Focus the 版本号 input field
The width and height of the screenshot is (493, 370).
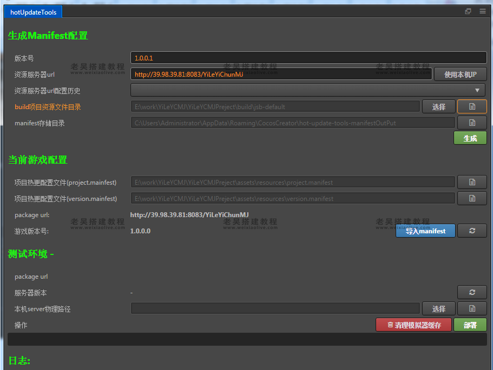pyautogui.click(x=308, y=58)
